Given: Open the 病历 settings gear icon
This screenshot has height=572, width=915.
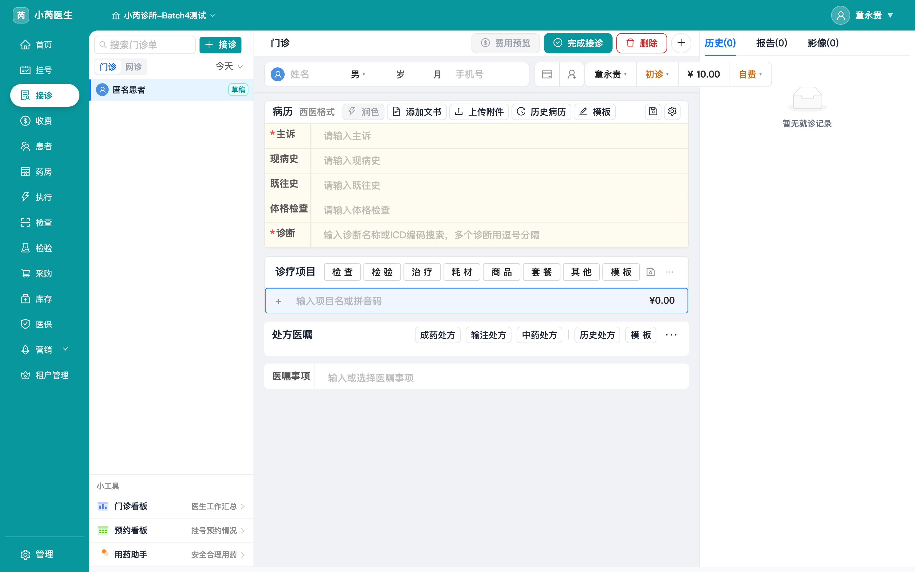Looking at the screenshot, I should point(672,112).
